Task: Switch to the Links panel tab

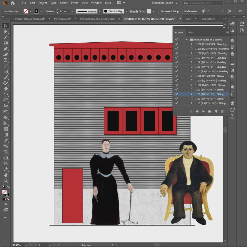Action: pyautogui.click(x=191, y=32)
